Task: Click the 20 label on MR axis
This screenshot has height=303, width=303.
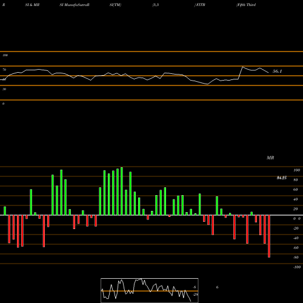Action: tap(296, 209)
